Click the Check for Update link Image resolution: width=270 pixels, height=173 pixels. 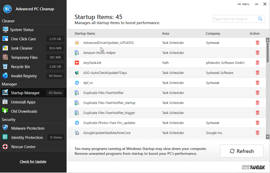pos(33,162)
